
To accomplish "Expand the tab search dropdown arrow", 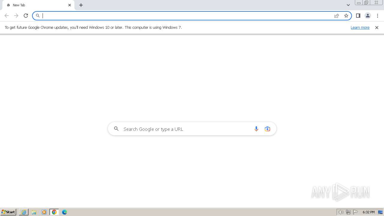I will pos(348,5).
